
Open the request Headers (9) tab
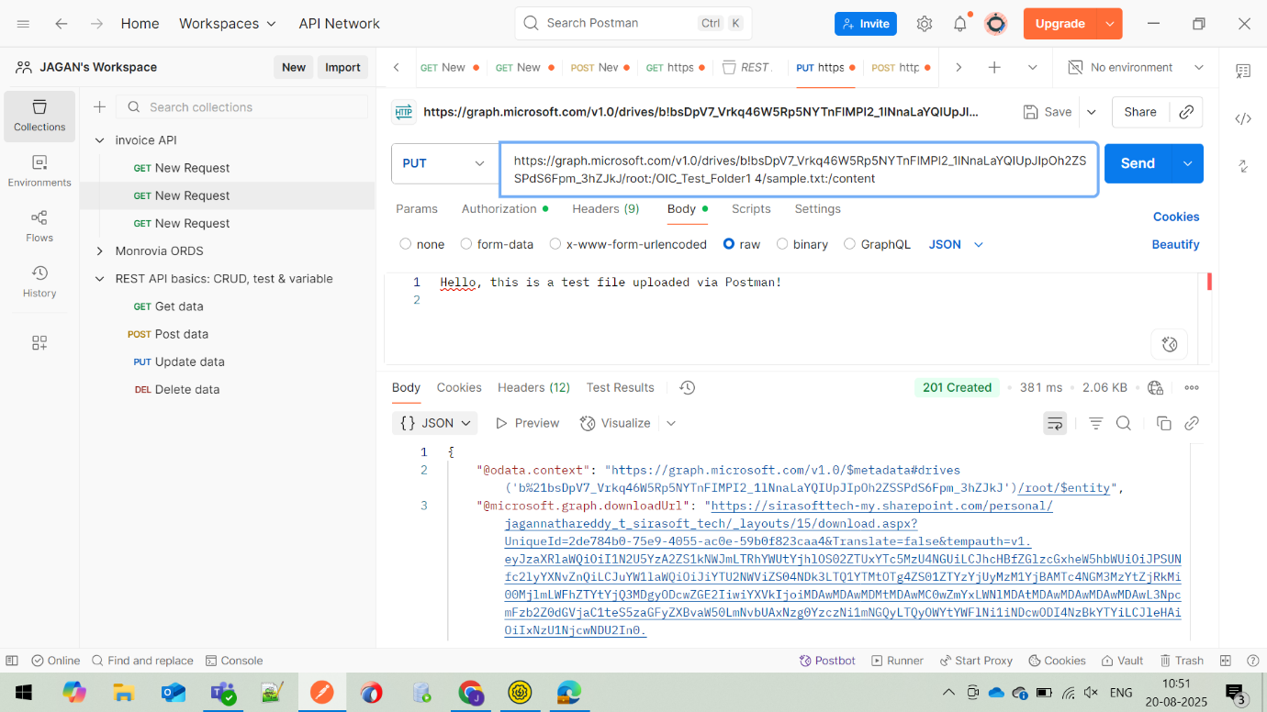(606, 209)
